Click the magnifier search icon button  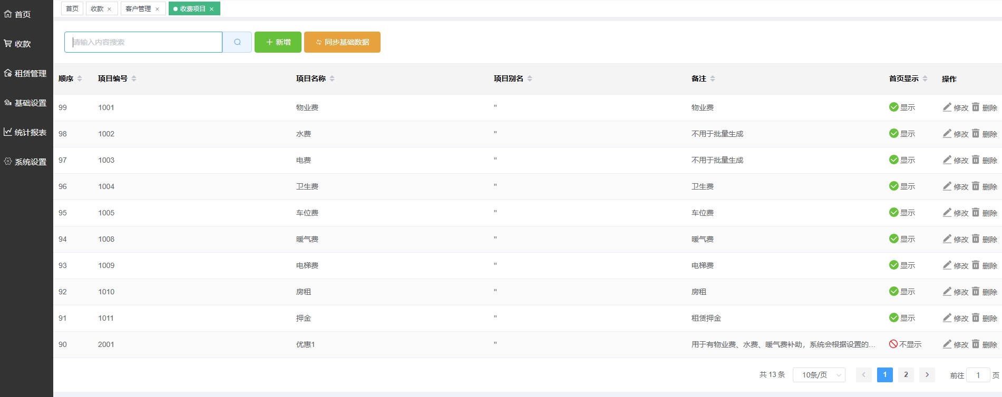237,42
